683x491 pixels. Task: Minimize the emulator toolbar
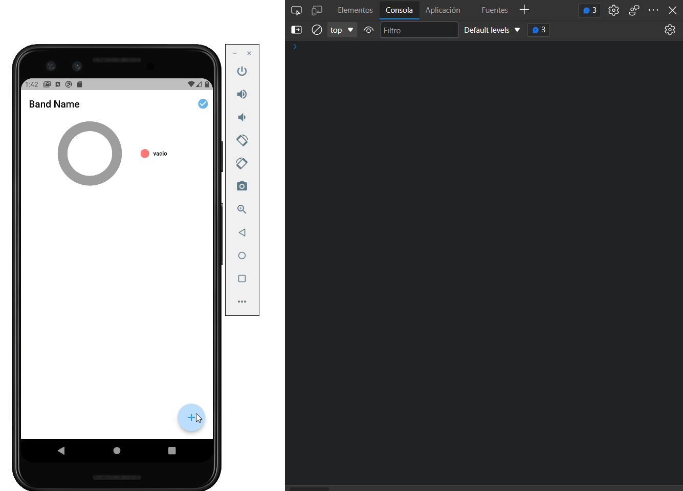pyautogui.click(x=235, y=53)
